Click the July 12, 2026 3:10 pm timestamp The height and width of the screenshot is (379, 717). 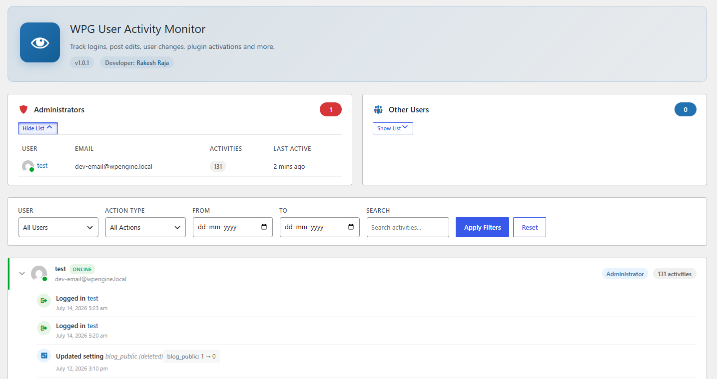point(82,369)
